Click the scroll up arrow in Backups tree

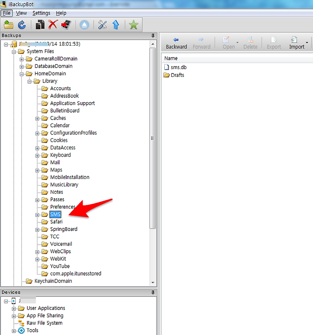point(153,44)
